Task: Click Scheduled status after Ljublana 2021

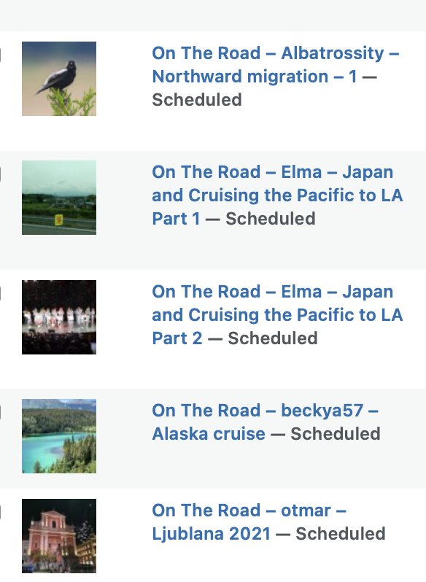Action: tap(341, 533)
